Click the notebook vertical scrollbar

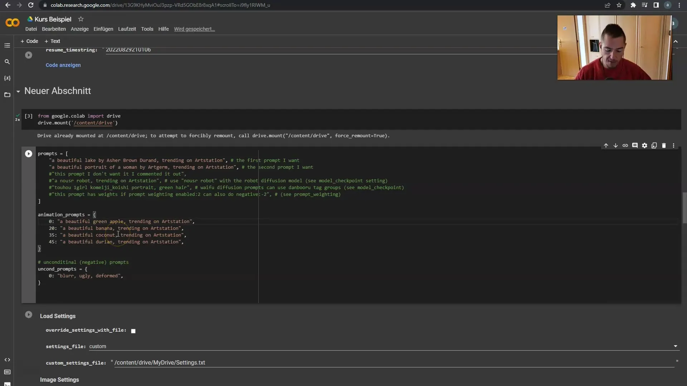coord(684,208)
